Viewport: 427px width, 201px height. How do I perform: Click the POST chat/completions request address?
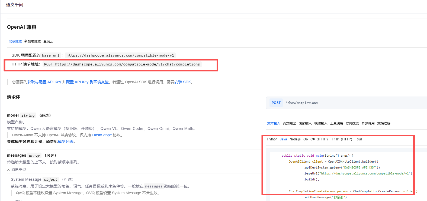122,64
